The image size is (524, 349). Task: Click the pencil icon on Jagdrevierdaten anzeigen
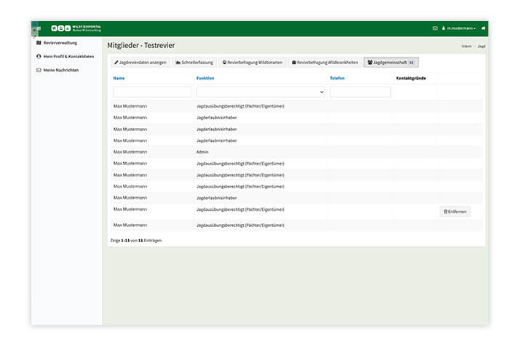116,63
